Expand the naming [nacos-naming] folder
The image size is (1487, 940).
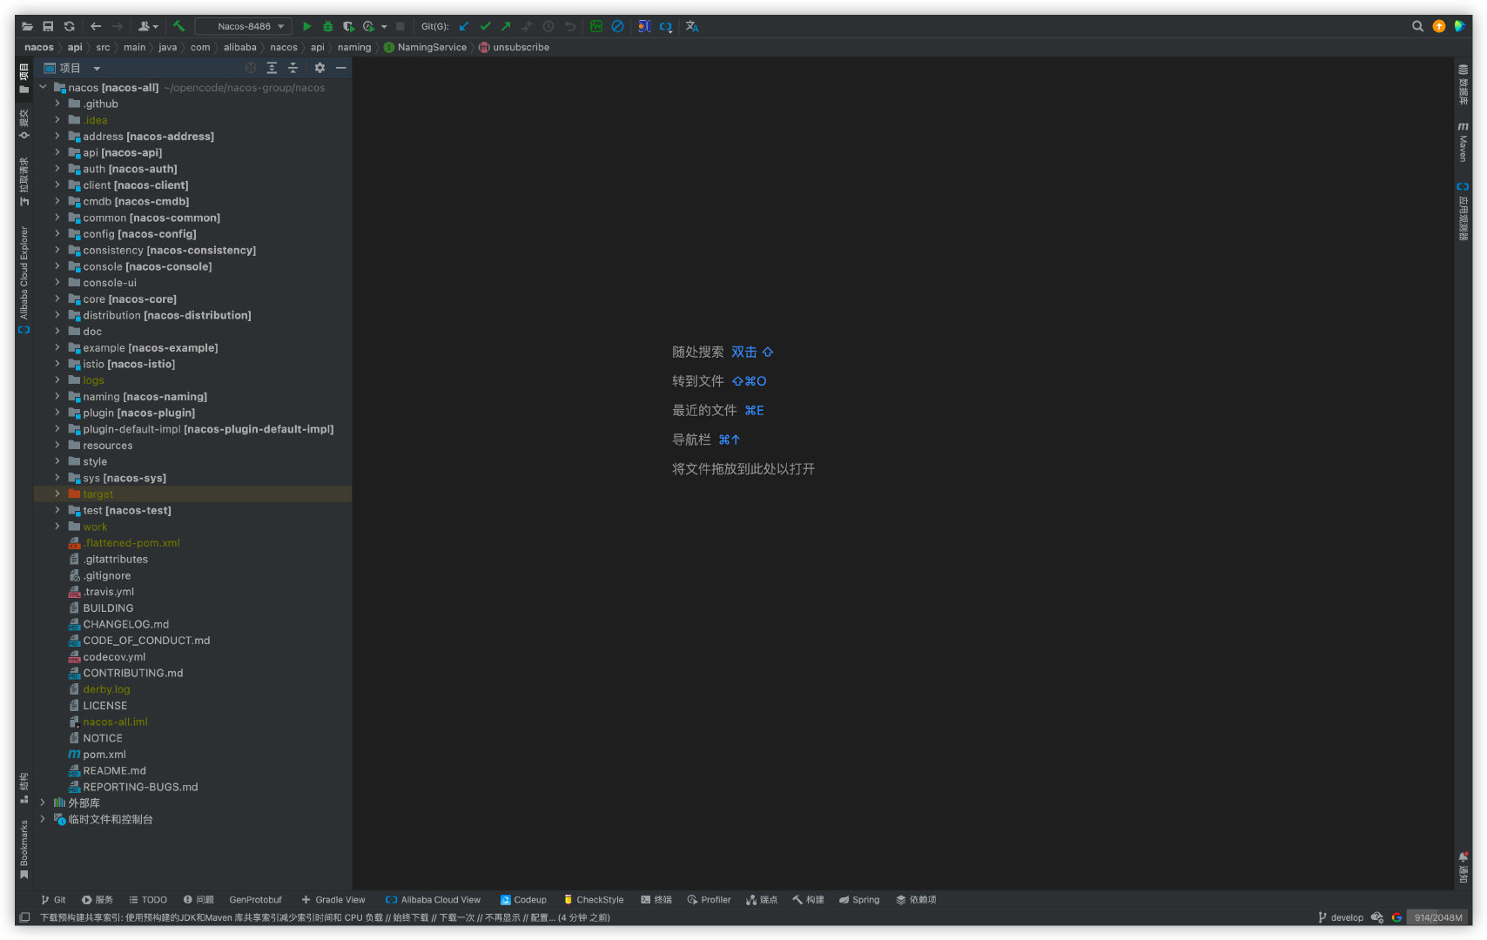click(x=57, y=396)
